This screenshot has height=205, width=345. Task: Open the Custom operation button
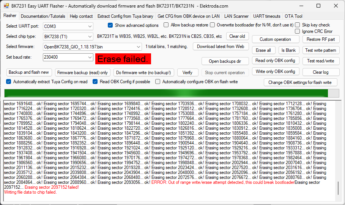pyautogui.click(x=275, y=39)
